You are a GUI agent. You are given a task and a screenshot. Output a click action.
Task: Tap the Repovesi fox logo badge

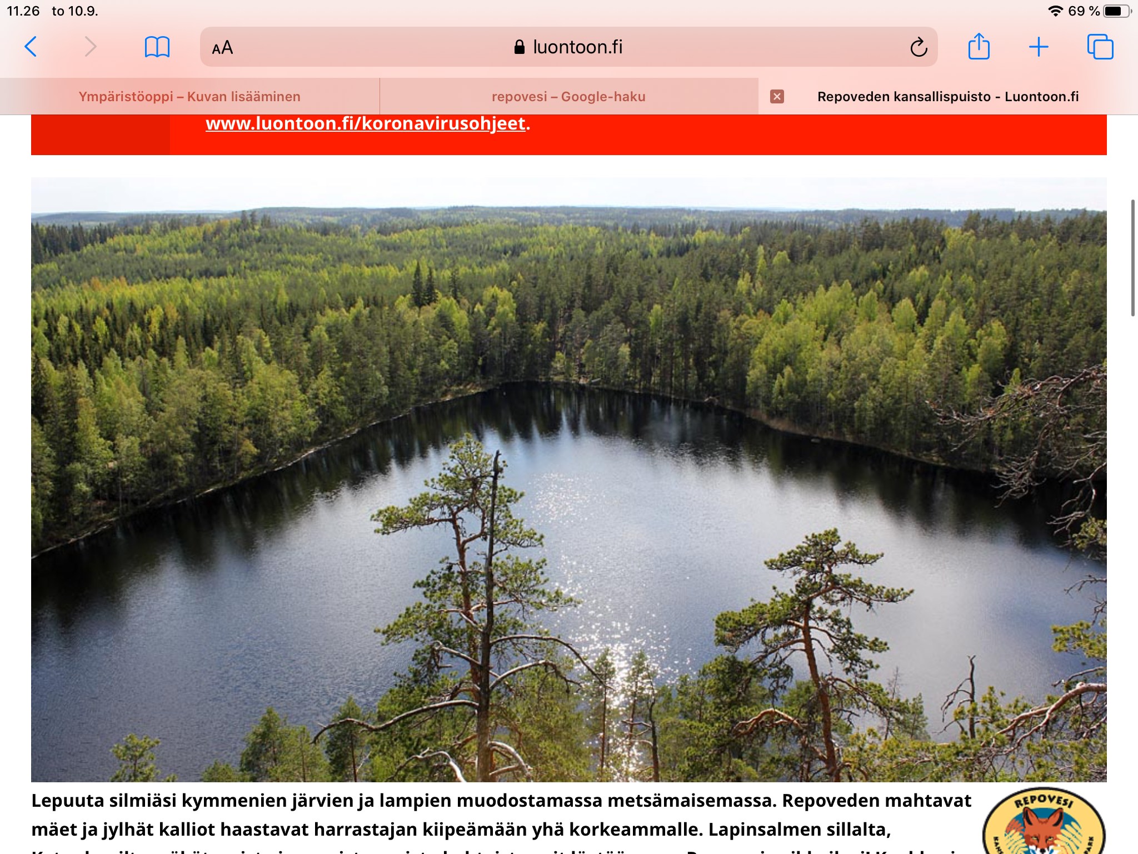pos(1044,822)
